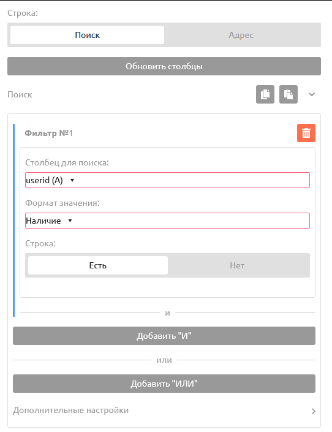
Task: Click the copy filter settings icon
Action: [x=265, y=94]
